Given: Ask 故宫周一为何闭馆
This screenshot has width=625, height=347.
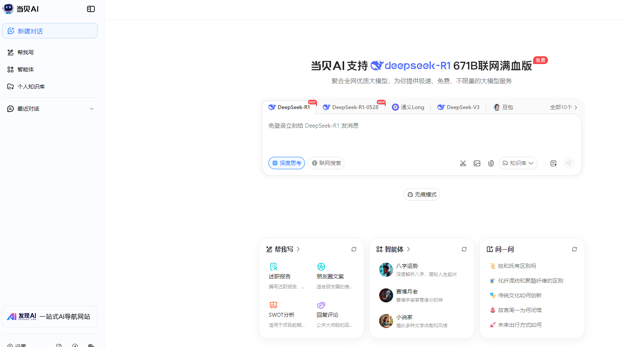Looking at the screenshot, I should click(519, 310).
